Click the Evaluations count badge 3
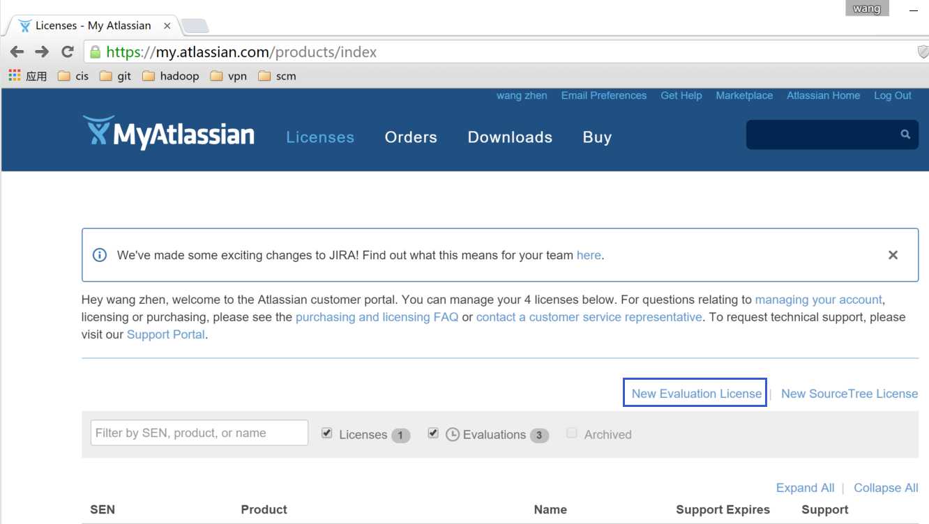The height and width of the screenshot is (524, 929). pos(539,436)
